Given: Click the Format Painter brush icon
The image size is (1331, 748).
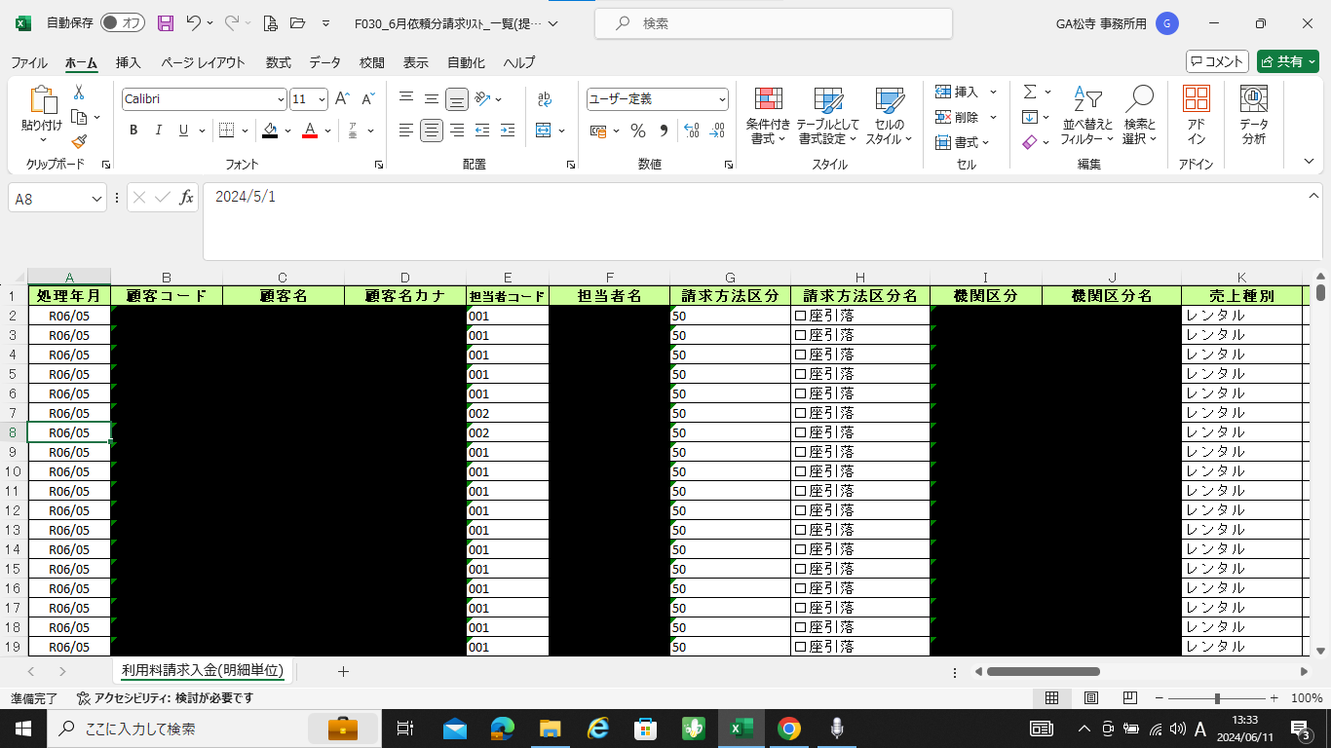Looking at the screenshot, I should coord(79,142).
